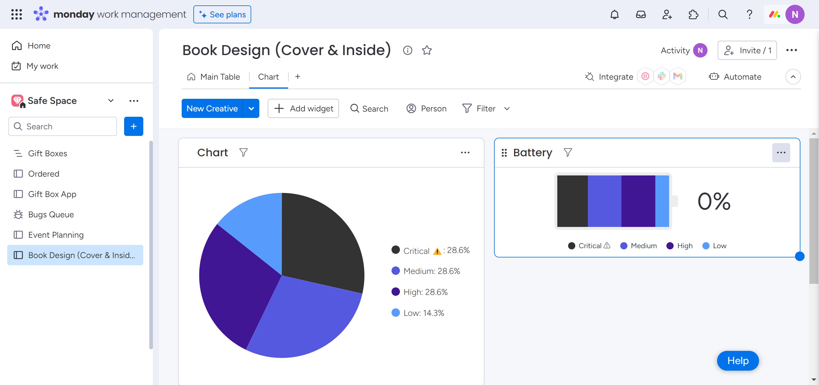Show board info icon next to title
819x385 pixels.
pyautogui.click(x=407, y=50)
